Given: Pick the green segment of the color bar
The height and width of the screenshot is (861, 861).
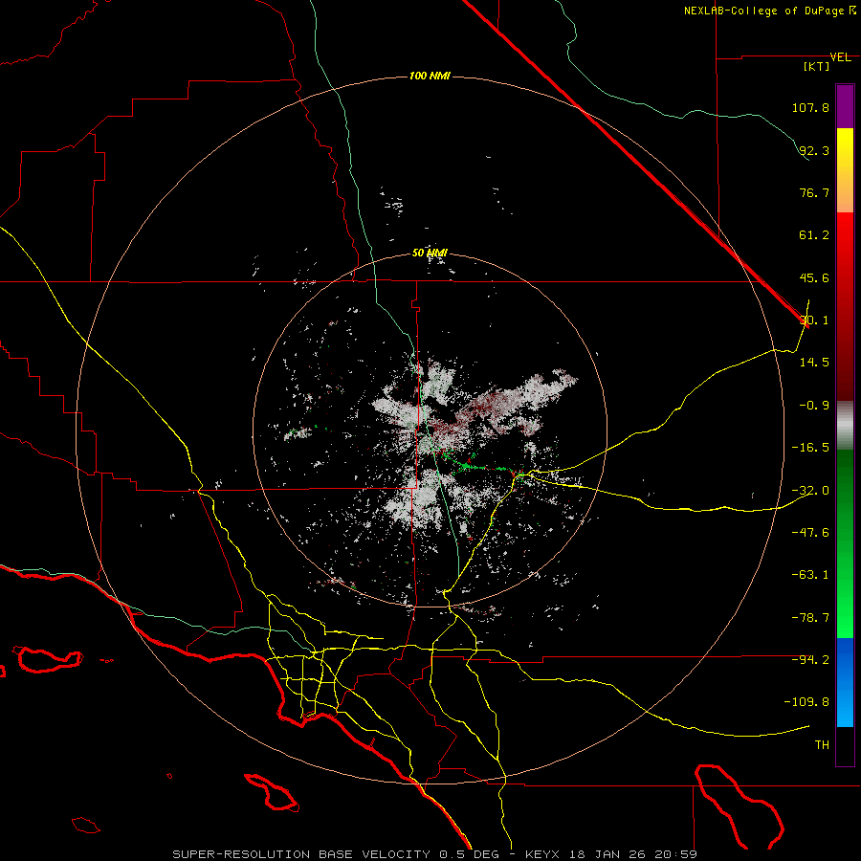Looking at the screenshot, I should point(845,543).
